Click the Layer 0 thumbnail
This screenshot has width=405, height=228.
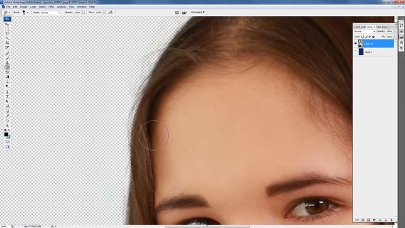(361, 44)
